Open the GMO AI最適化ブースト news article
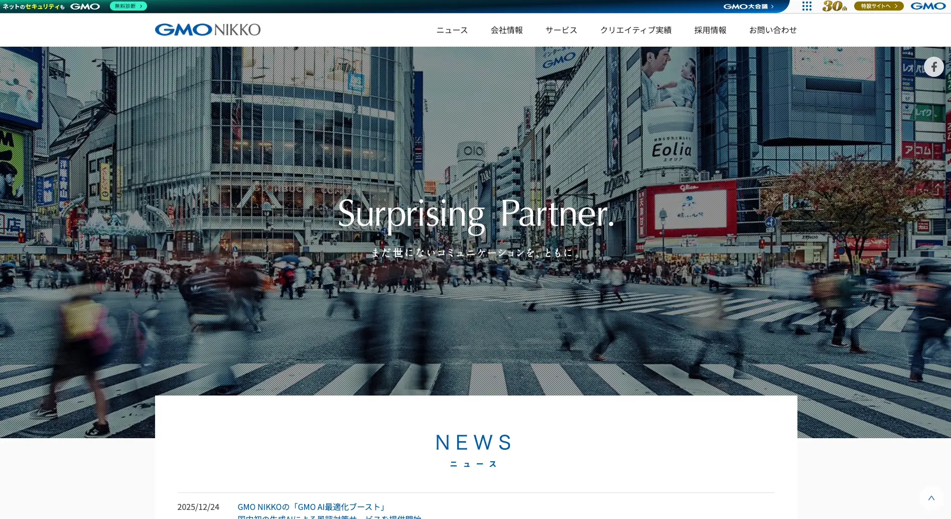 click(311, 507)
